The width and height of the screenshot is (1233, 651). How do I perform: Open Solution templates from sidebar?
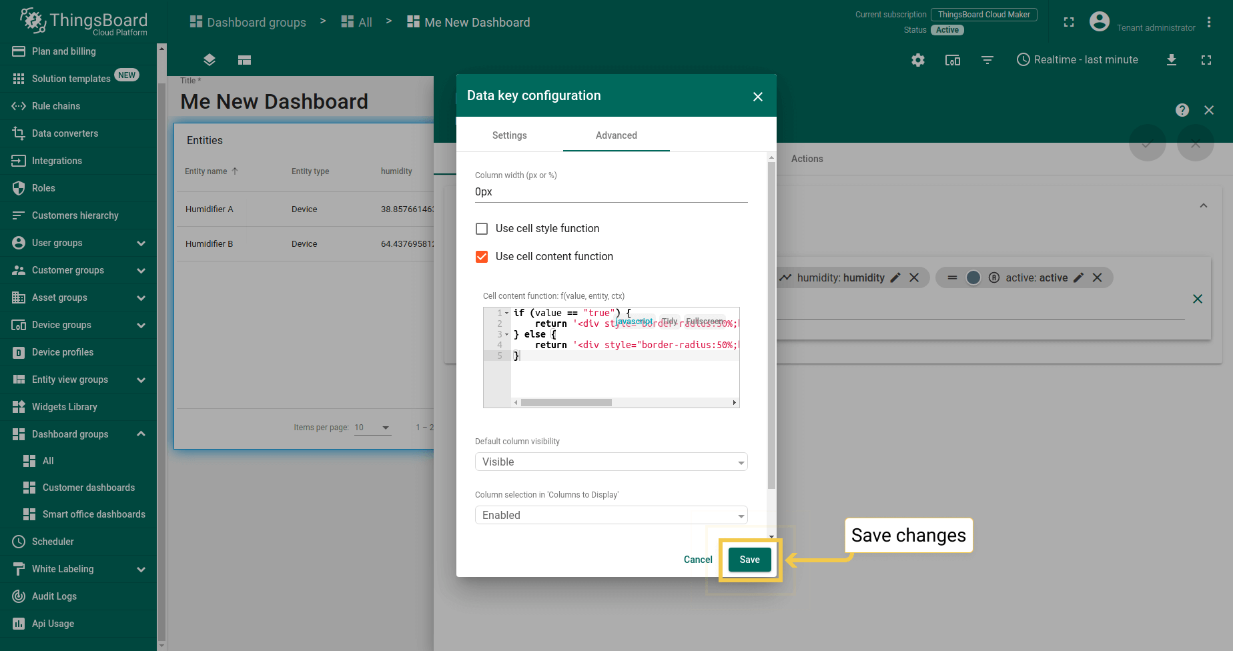pos(79,79)
